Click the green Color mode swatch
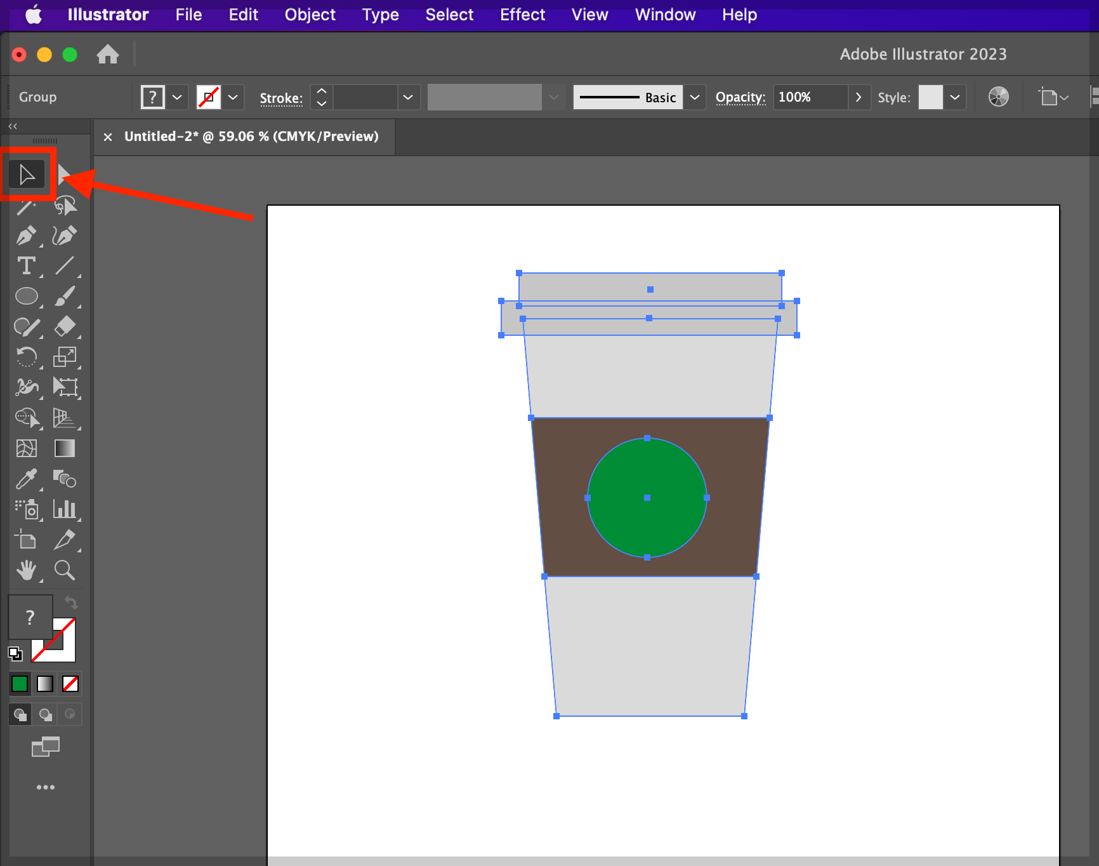Viewport: 1099px width, 866px height. click(20, 684)
